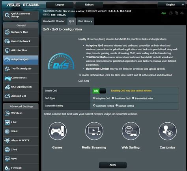The height and width of the screenshot is (171, 187).
Task: Open the English language dropdown
Action: 172,5
